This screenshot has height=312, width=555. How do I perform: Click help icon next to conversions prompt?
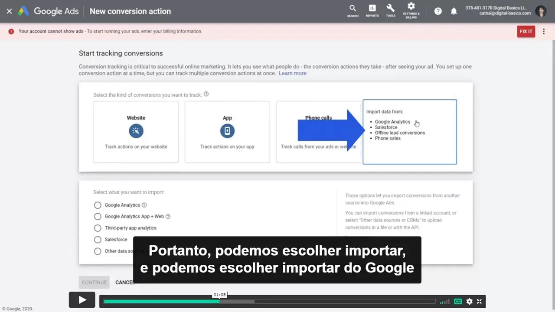(206, 94)
